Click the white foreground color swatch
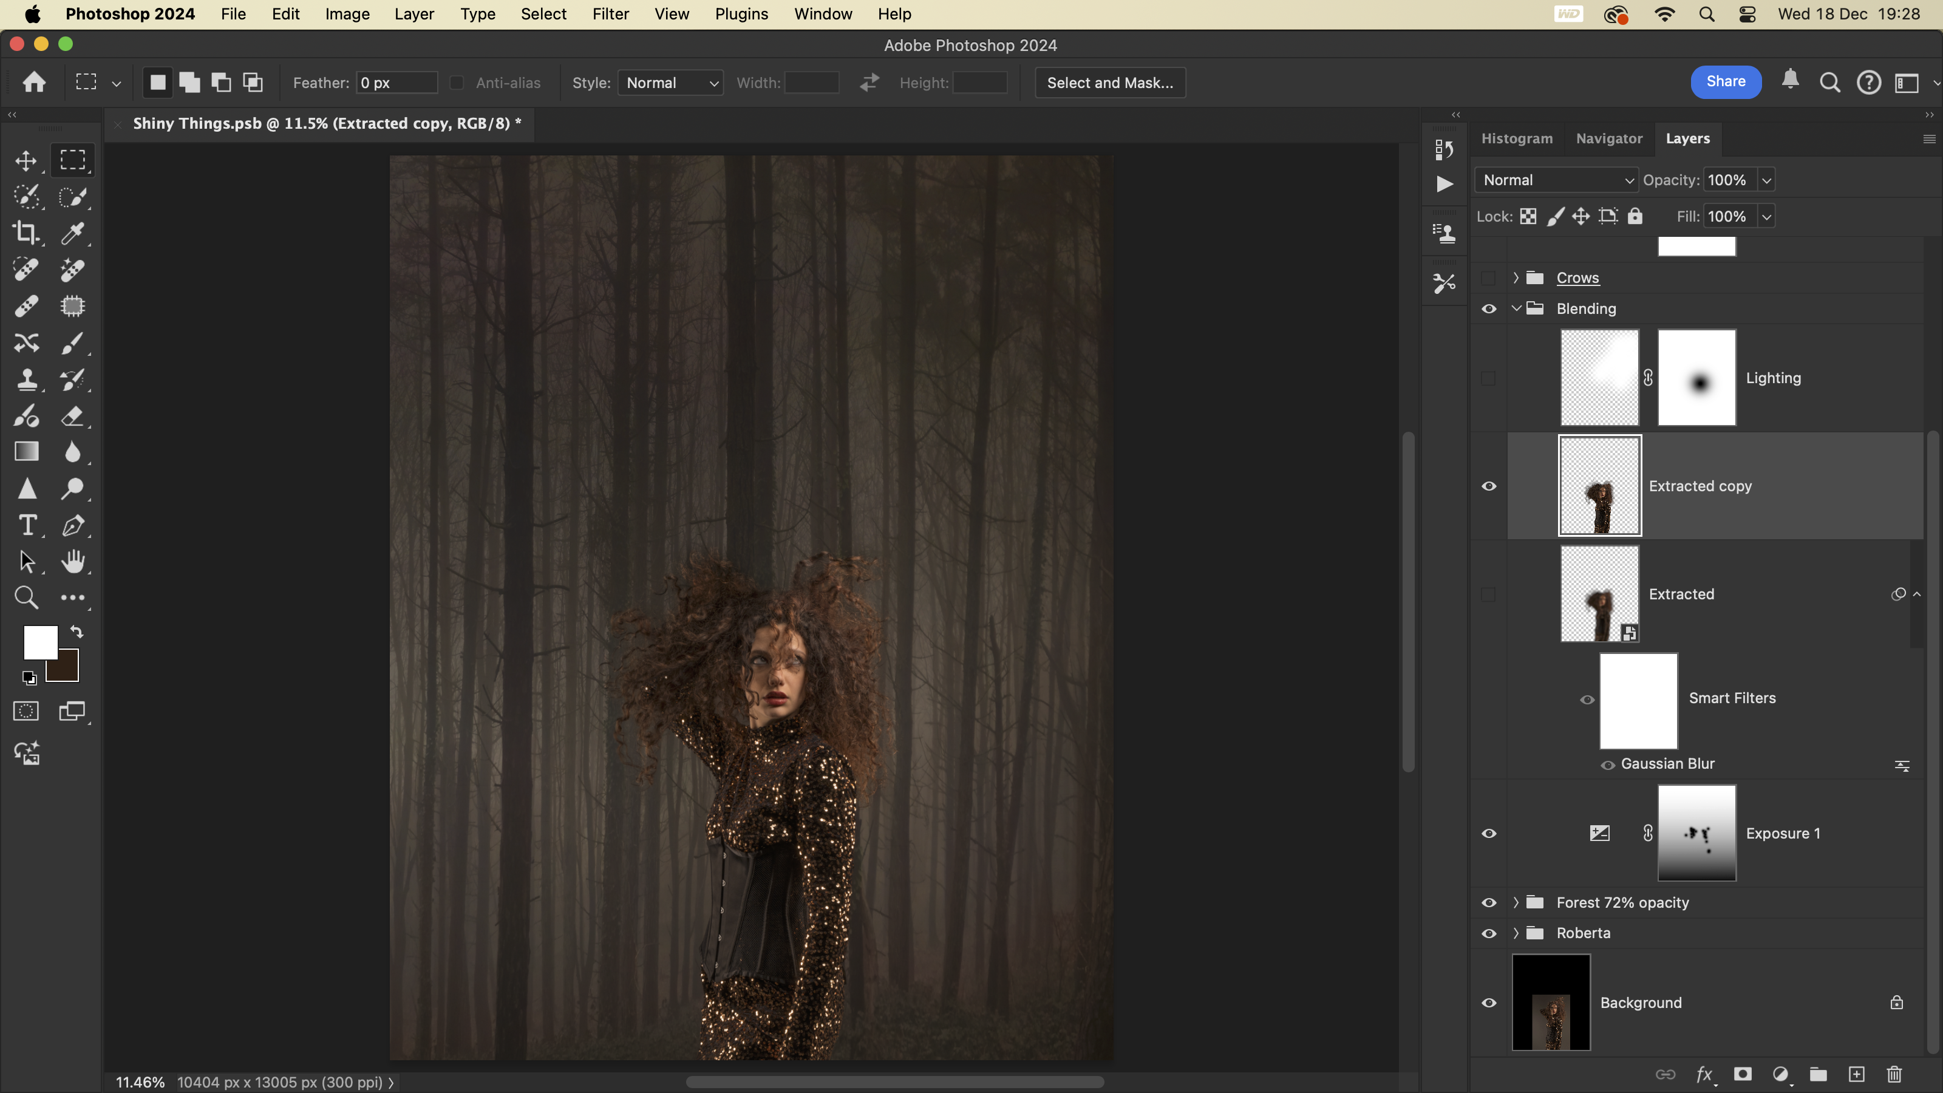This screenshot has height=1093, width=1943. (x=38, y=641)
